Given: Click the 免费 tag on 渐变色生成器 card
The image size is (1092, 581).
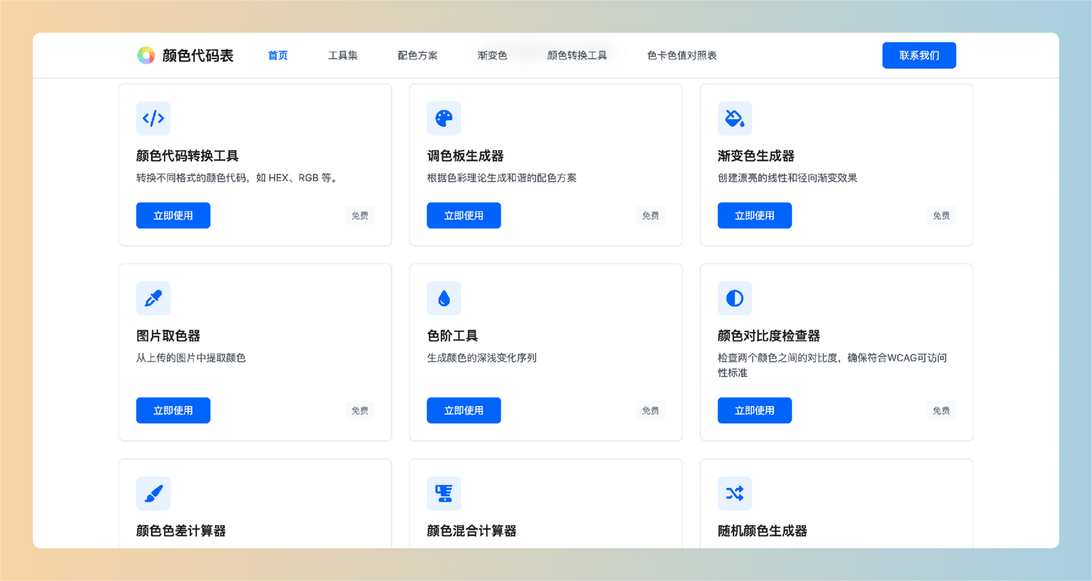Looking at the screenshot, I should 941,216.
